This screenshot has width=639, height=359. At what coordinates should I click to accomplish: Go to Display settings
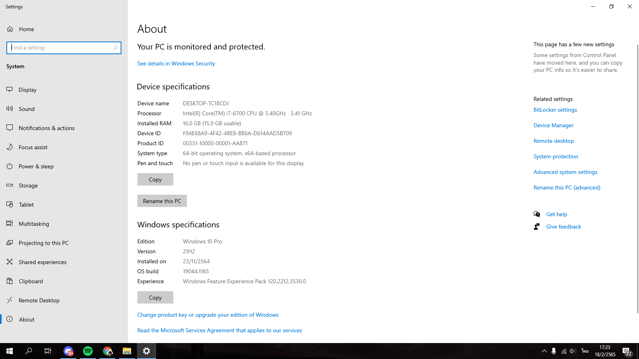coord(64,90)
